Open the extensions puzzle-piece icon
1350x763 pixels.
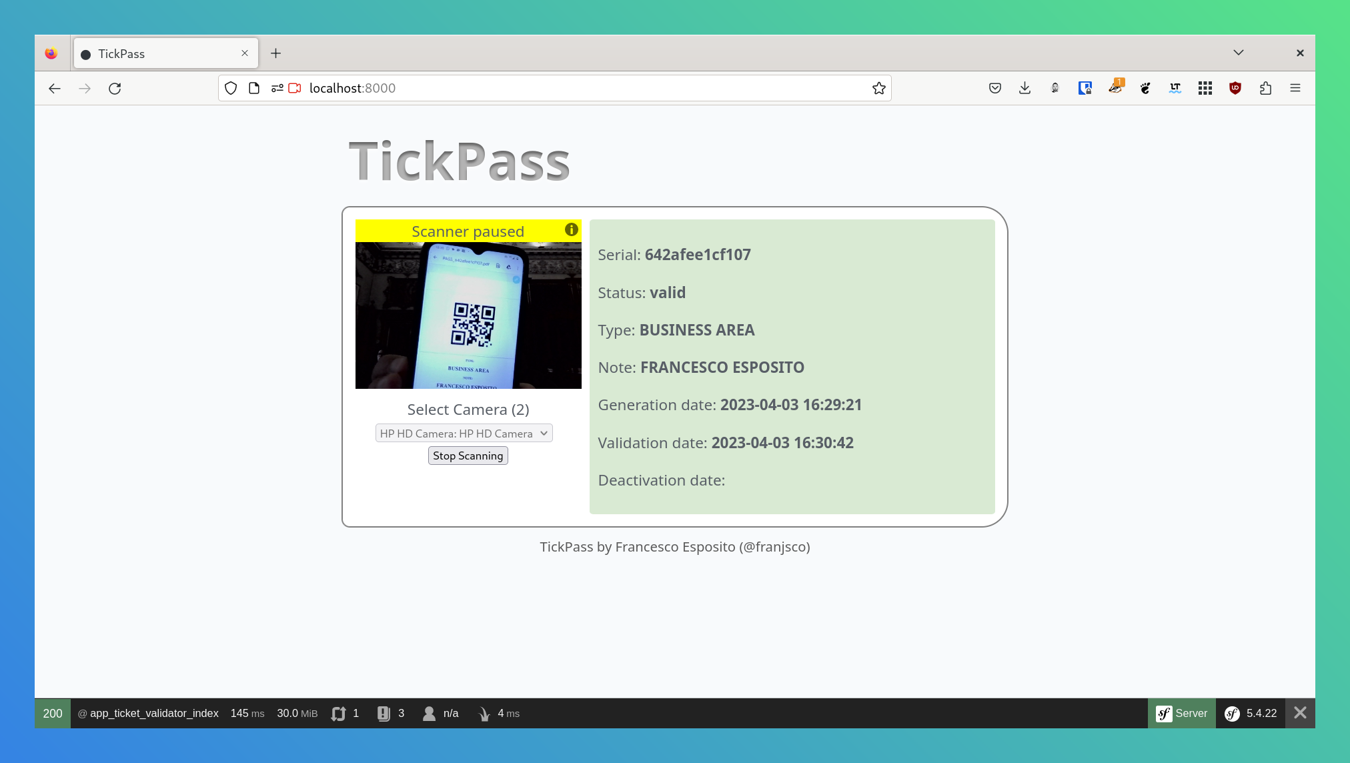coord(1266,87)
